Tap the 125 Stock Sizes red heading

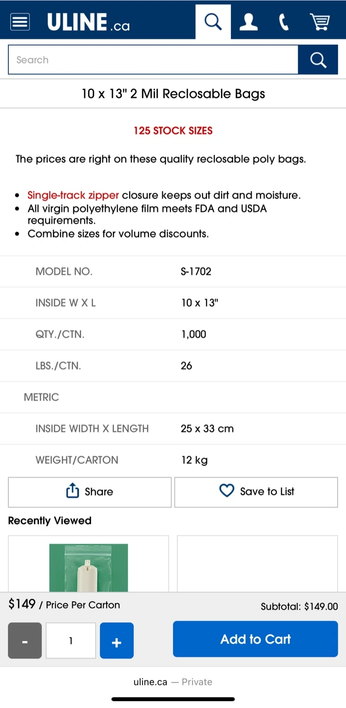pyautogui.click(x=173, y=131)
